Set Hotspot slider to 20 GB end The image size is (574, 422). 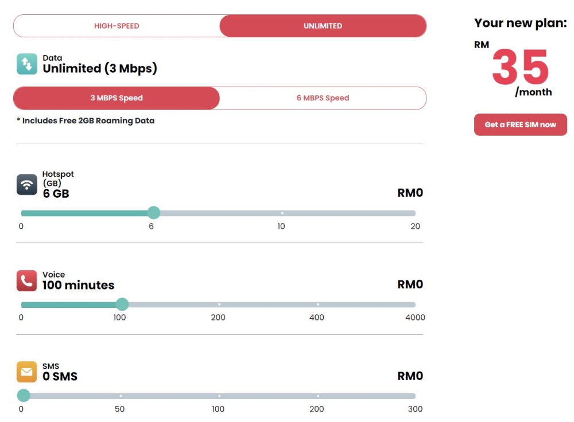click(415, 213)
